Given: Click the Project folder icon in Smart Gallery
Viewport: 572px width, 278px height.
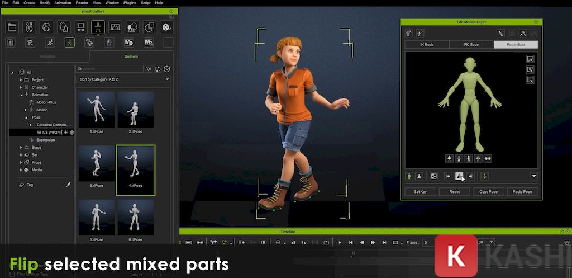Looking at the screenshot, I should click(12, 27).
